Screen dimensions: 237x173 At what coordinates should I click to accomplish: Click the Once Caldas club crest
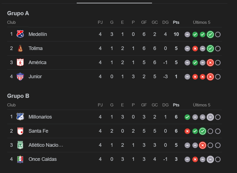[20, 159]
